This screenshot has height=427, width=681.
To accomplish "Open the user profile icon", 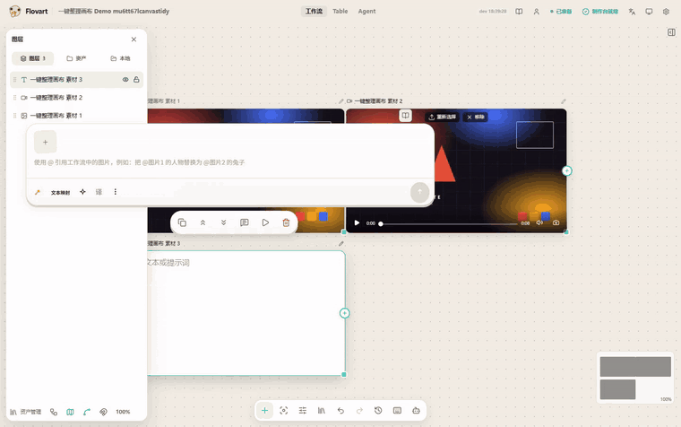I will tap(537, 12).
